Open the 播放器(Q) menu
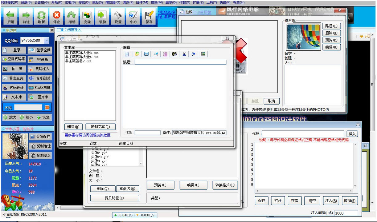Image resolution: width=377 pixels, height=222 pixels. (x=113, y=2)
